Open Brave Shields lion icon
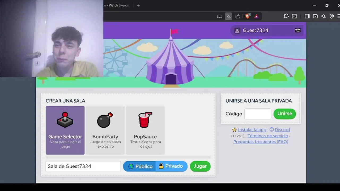Screen dimensions: 340x191 coord(247,16)
